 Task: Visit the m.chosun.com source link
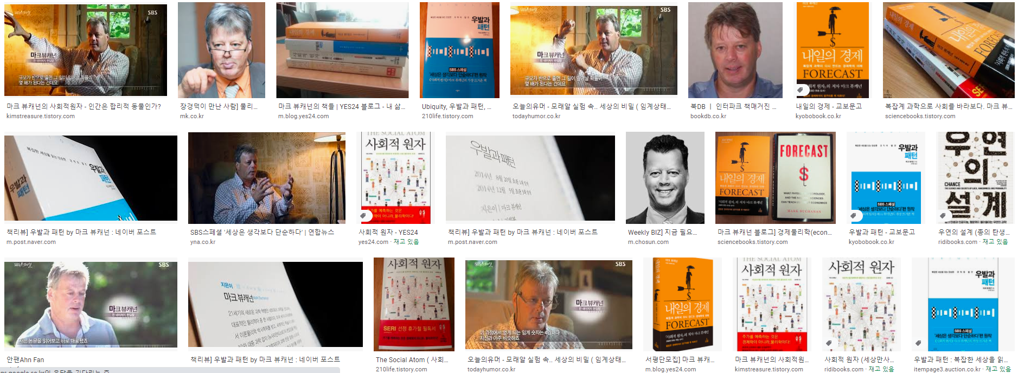648,242
